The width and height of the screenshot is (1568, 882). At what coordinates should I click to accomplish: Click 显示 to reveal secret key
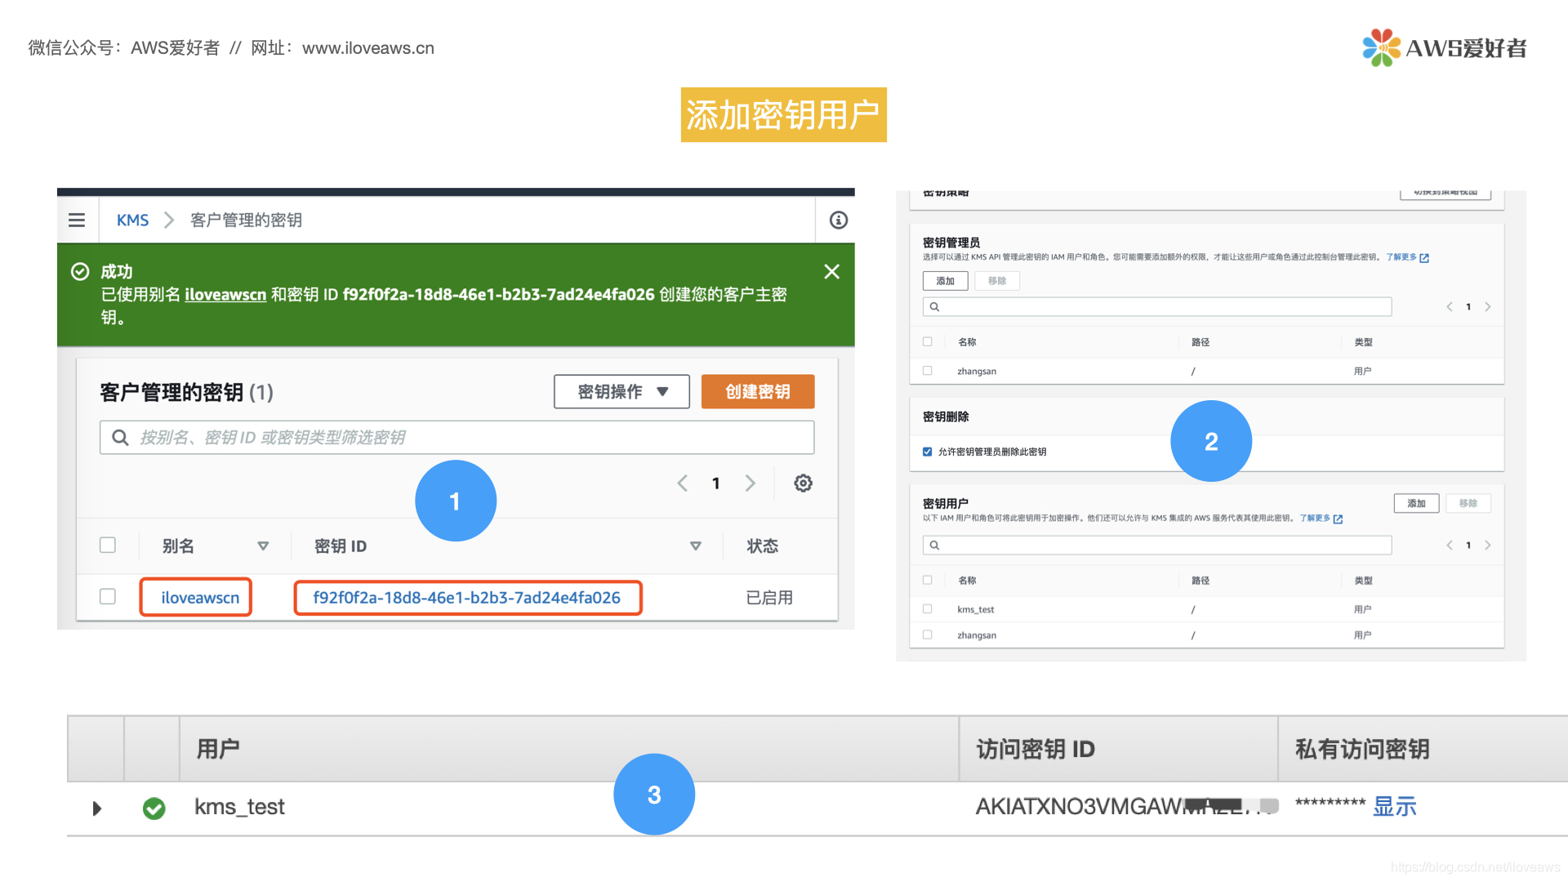click(x=1394, y=807)
